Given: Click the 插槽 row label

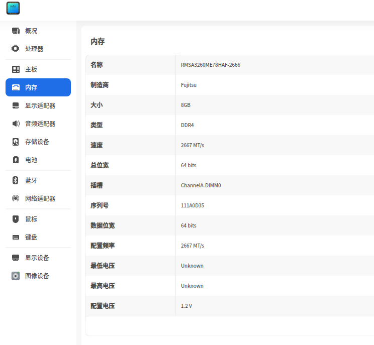Looking at the screenshot, I should (x=97, y=185).
